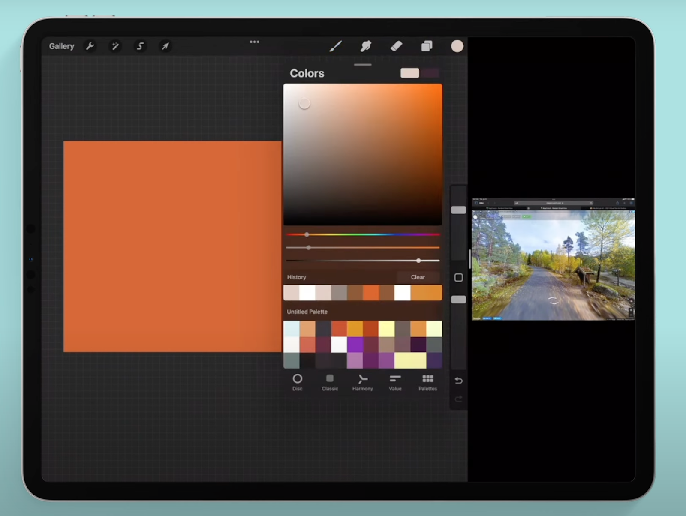Select the Paint brush tool
This screenshot has height=516, width=686.
pos(335,46)
